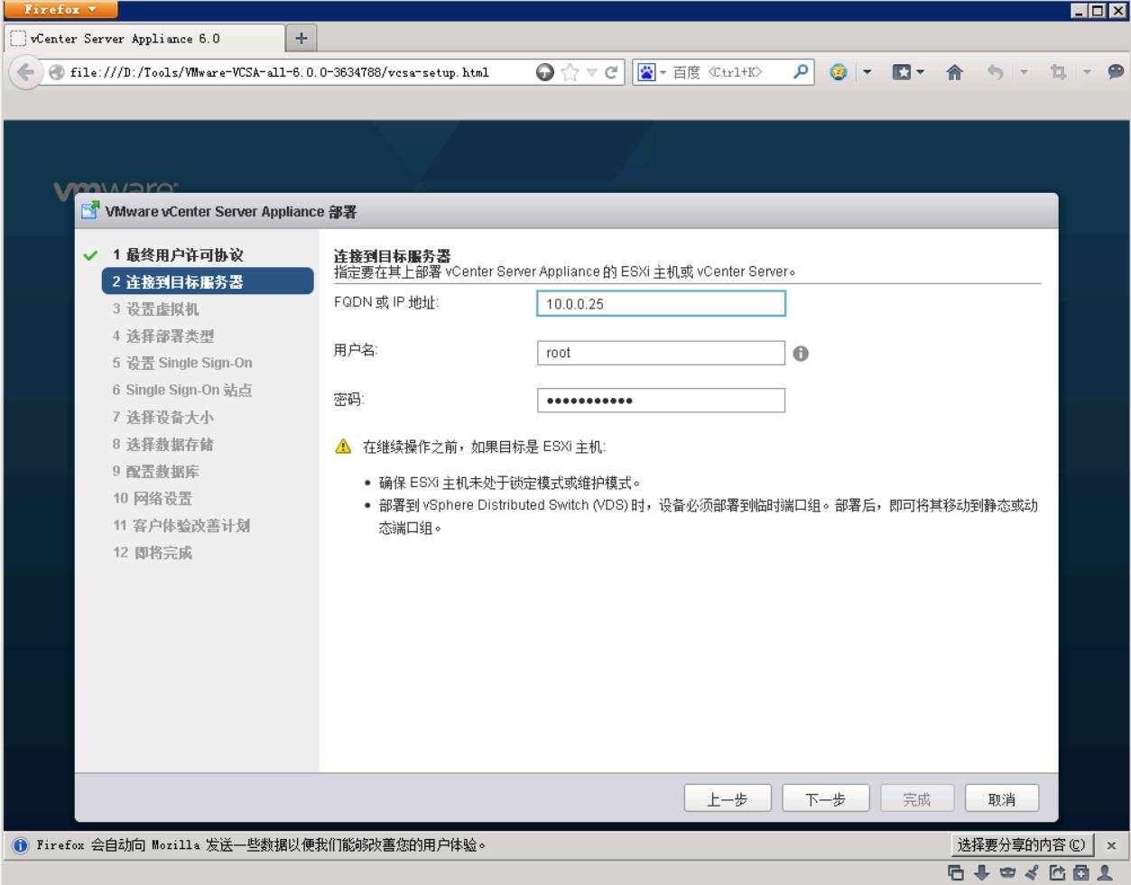Select step 10 网络设置
1131x885 pixels.
(153, 498)
